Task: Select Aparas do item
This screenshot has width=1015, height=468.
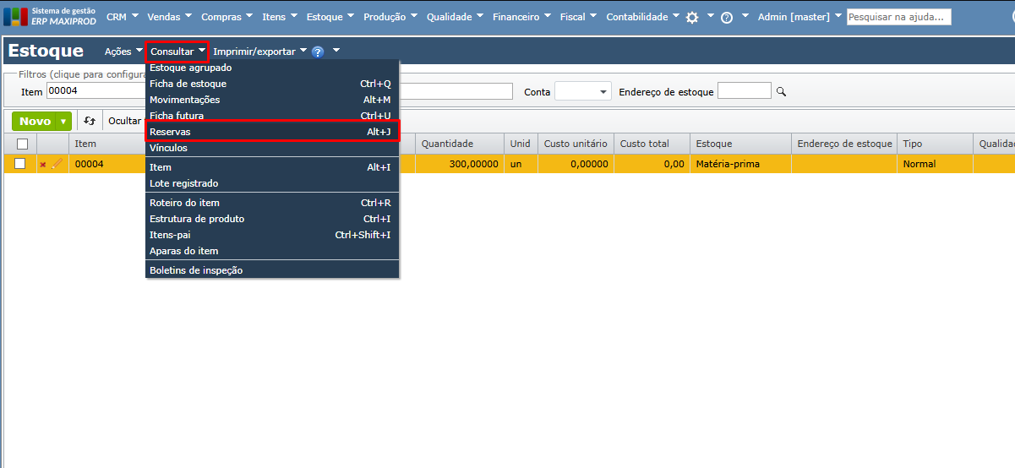Action: [x=272, y=251]
